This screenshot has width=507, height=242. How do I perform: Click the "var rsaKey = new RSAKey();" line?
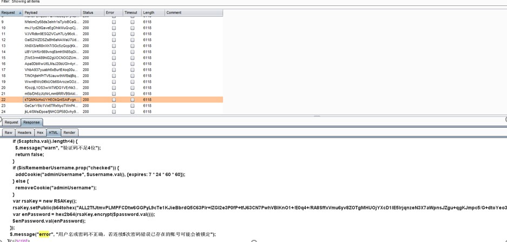click(x=44, y=201)
